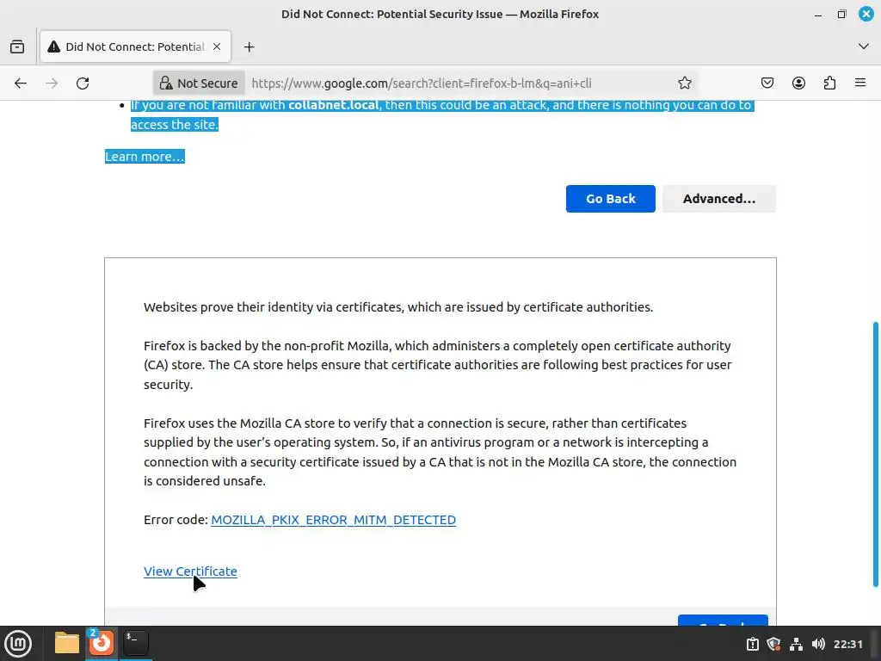The image size is (881, 661).
Task: Click the page vertical scrollbar thumb
Action: [x=875, y=454]
